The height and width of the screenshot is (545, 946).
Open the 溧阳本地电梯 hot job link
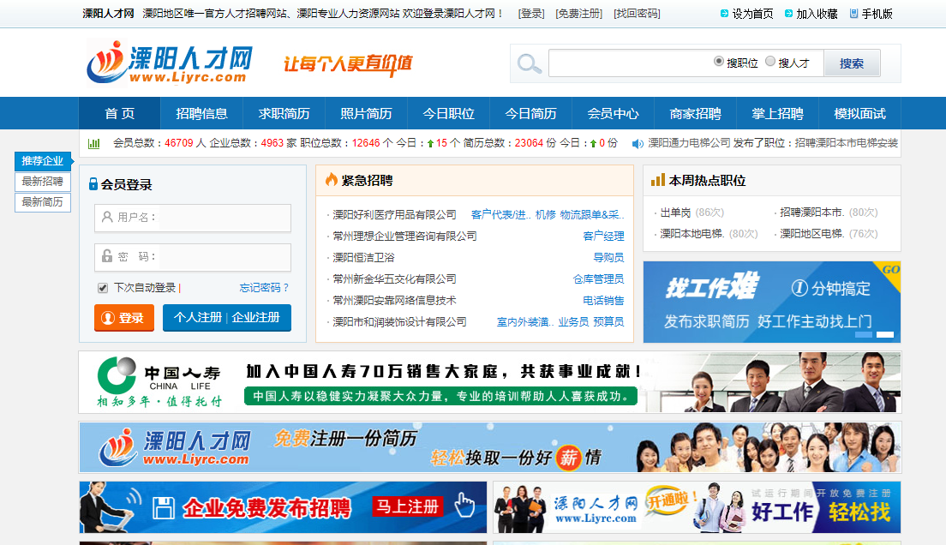point(692,234)
